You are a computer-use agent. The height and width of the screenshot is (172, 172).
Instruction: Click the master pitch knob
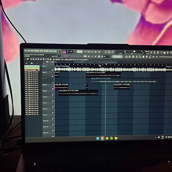[x=59, y=56]
